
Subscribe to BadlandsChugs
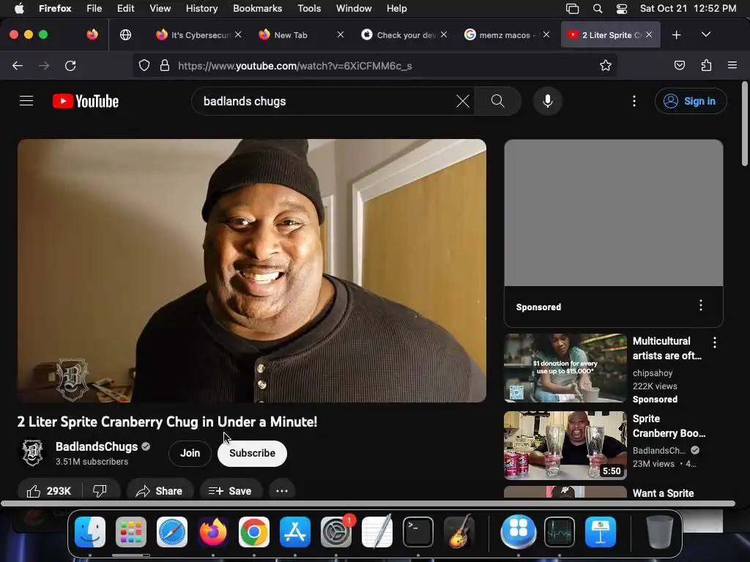tap(252, 453)
